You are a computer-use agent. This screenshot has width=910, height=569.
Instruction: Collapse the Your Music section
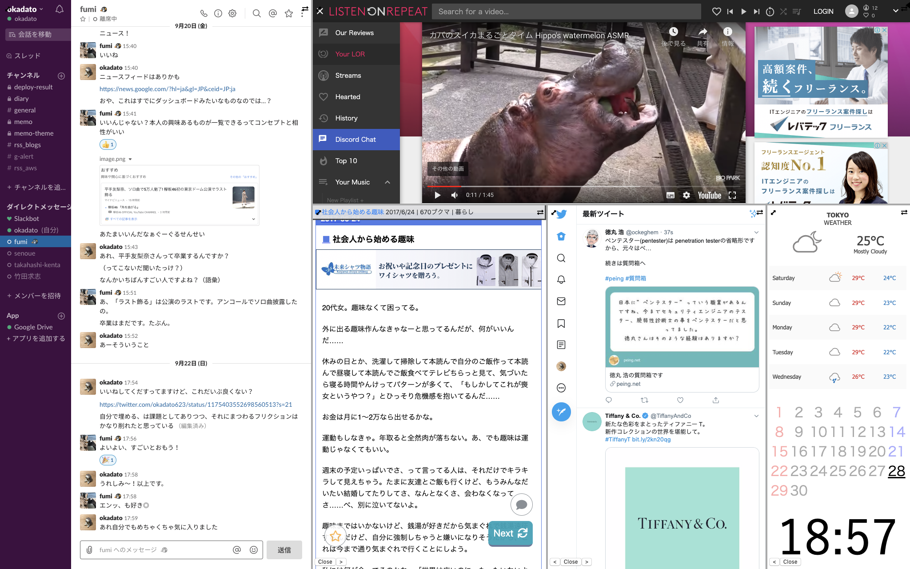[x=388, y=182]
